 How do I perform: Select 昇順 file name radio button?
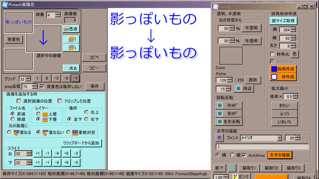point(13,114)
